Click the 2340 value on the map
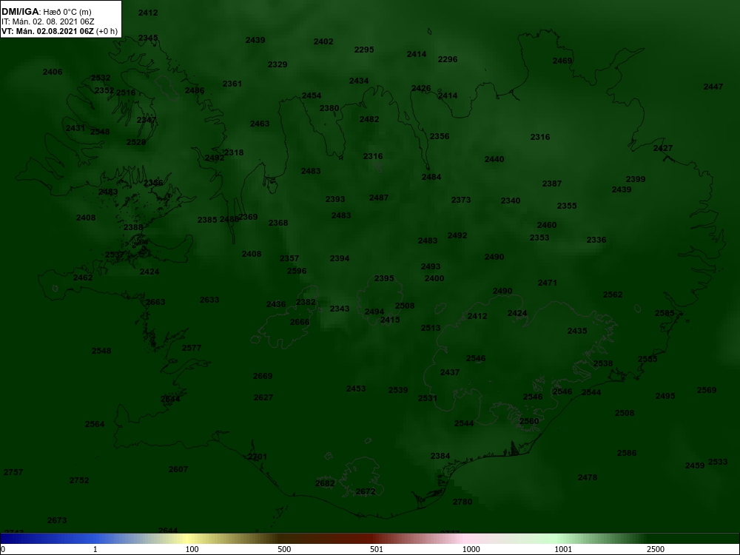740x555 pixels. [x=510, y=201]
